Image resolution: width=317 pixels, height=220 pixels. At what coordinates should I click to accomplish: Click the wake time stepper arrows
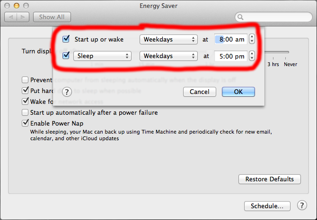(252, 40)
